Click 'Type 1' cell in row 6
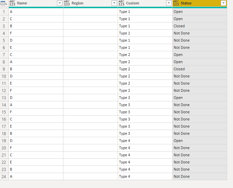Screen dimensions: 233x188 point(145,47)
